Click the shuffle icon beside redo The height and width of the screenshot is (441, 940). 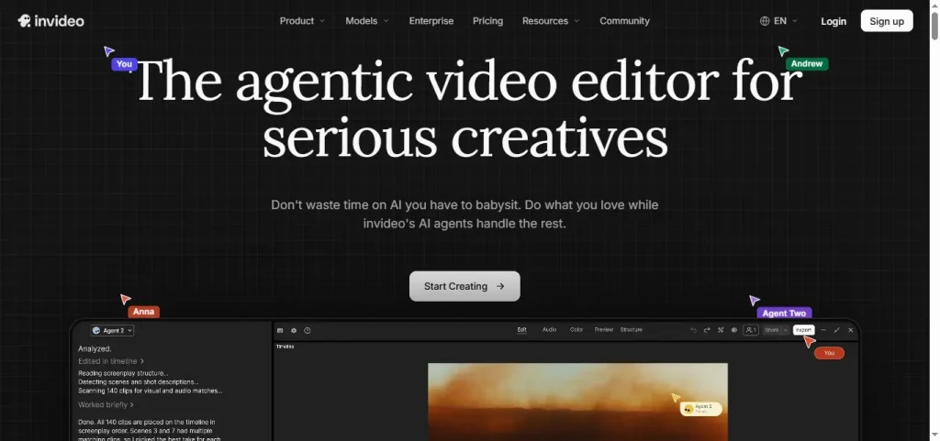pyautogui.click(x=721, y=330)
